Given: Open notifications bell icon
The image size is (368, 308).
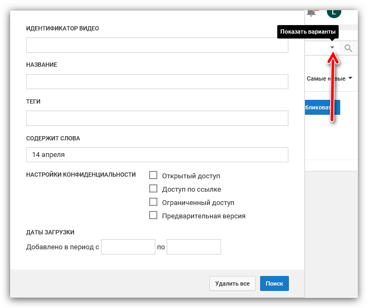Looking at the screenshot, I should tap(311, 13).
